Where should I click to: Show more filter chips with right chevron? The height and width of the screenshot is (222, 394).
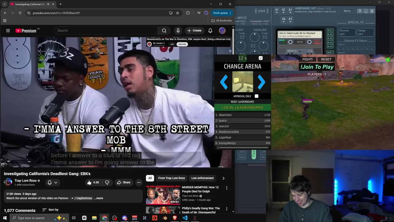[x=223, y=178]
